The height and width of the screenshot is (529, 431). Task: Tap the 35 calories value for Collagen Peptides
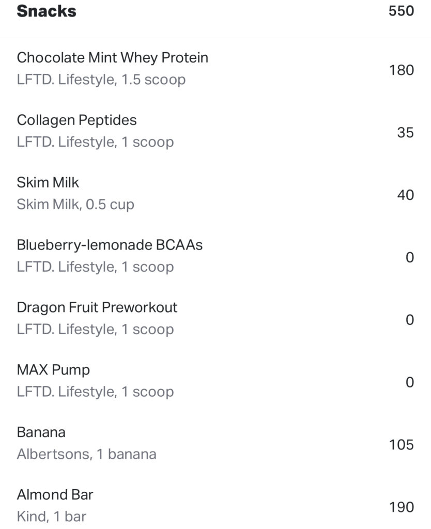405,133
